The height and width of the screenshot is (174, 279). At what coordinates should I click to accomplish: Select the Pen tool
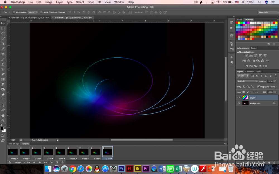point(3,95)
